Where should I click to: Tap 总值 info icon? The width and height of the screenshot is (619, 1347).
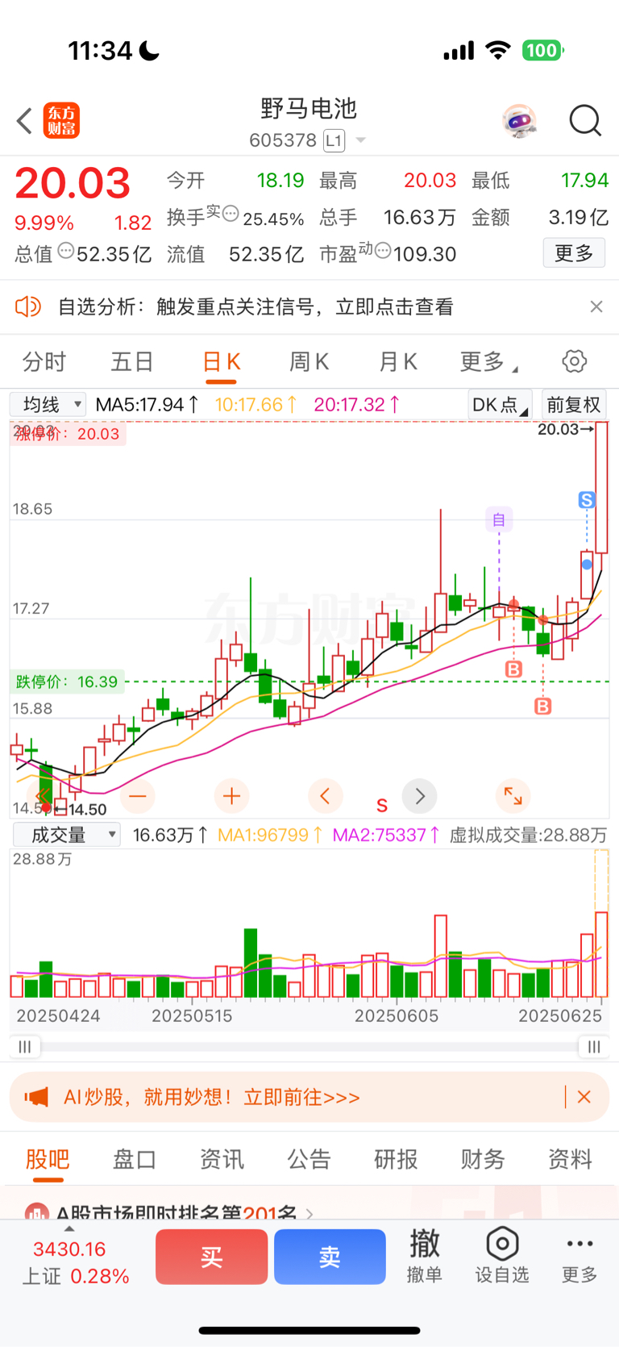[x=66, y=251]
